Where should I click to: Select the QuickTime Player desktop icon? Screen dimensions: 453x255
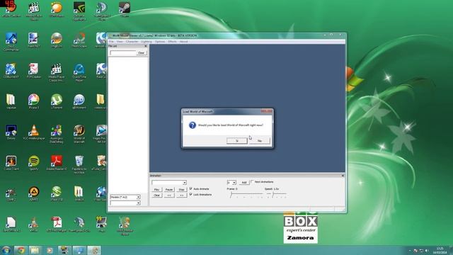pos(79,72)
